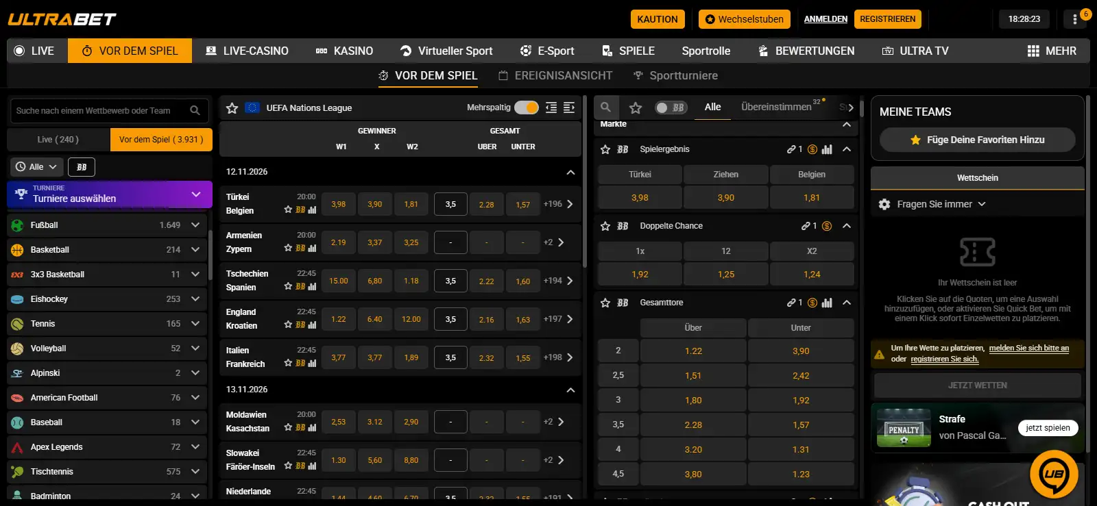Open the three-dot menu in header
Image resolution: width=1097 pixels, height=506 pixels.
tap(1074, 19)
